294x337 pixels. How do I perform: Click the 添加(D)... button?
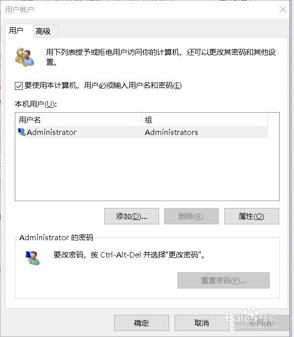click(131, 216)
